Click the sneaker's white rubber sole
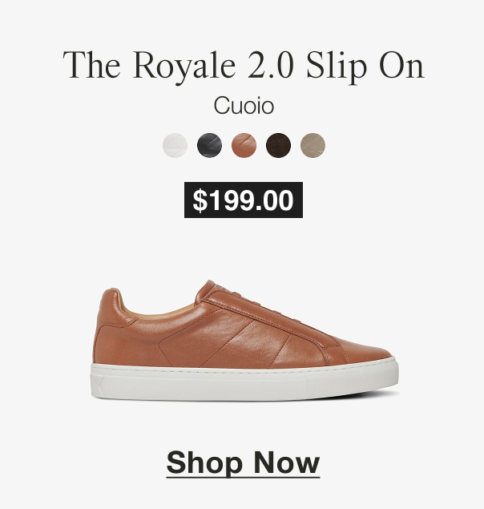Image resolution: width=484 pixels, height=509 pixels. coord(244,382)
